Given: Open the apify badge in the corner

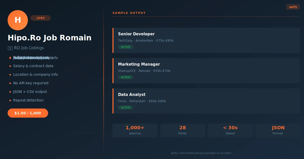Looking at the screenshot, I should [x=293, y=7].
